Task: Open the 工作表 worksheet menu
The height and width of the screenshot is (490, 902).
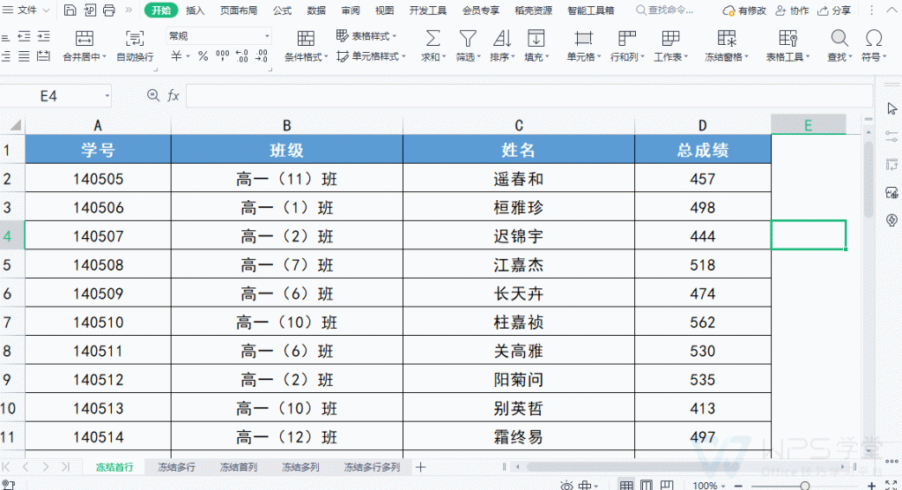Action: 670,46
